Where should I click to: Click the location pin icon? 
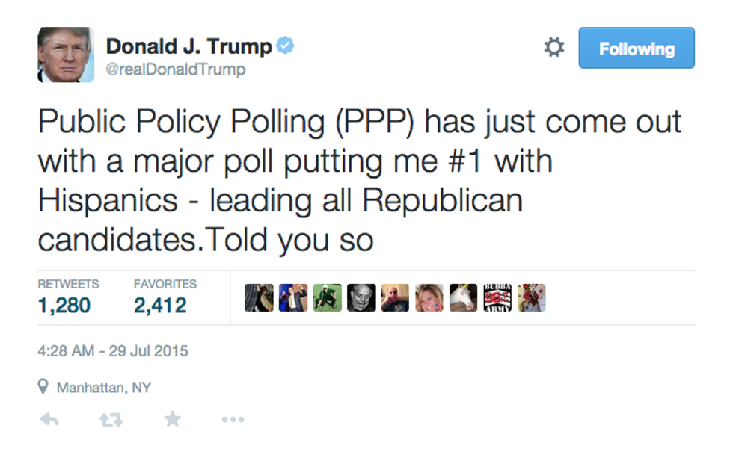coord(43,387)
